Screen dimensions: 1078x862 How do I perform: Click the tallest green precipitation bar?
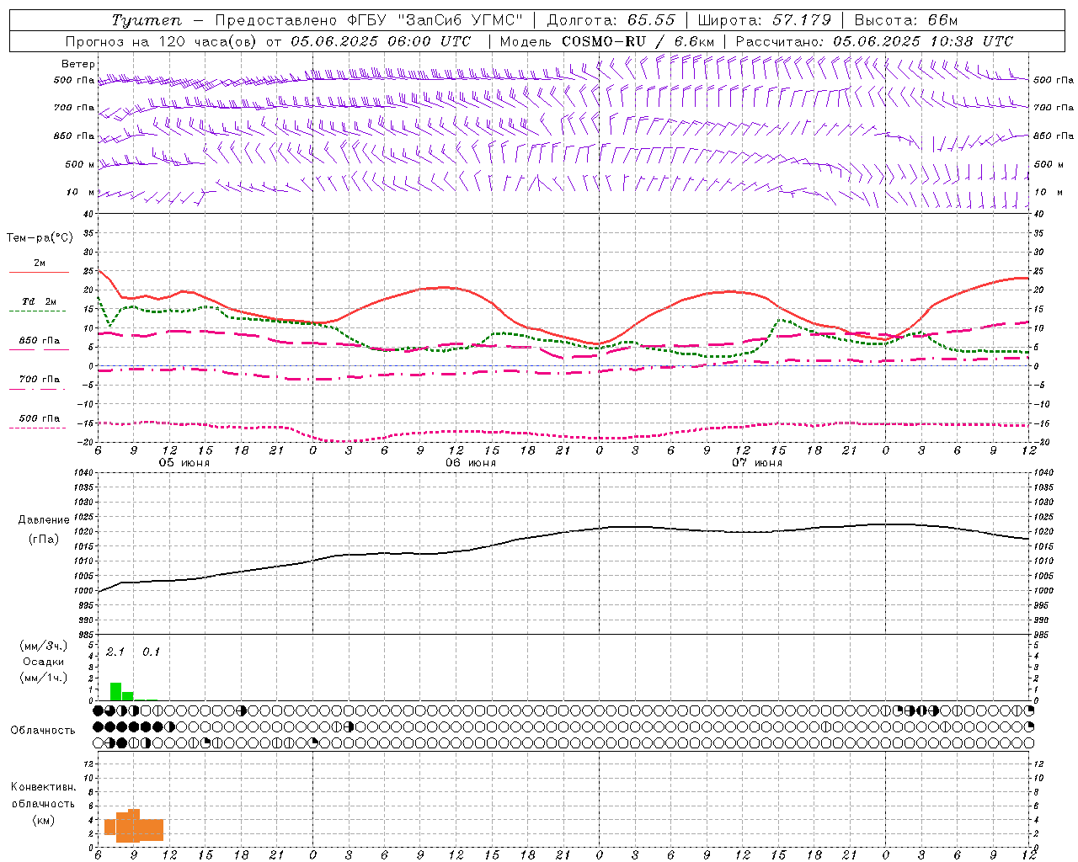click(x=116, y=691)
